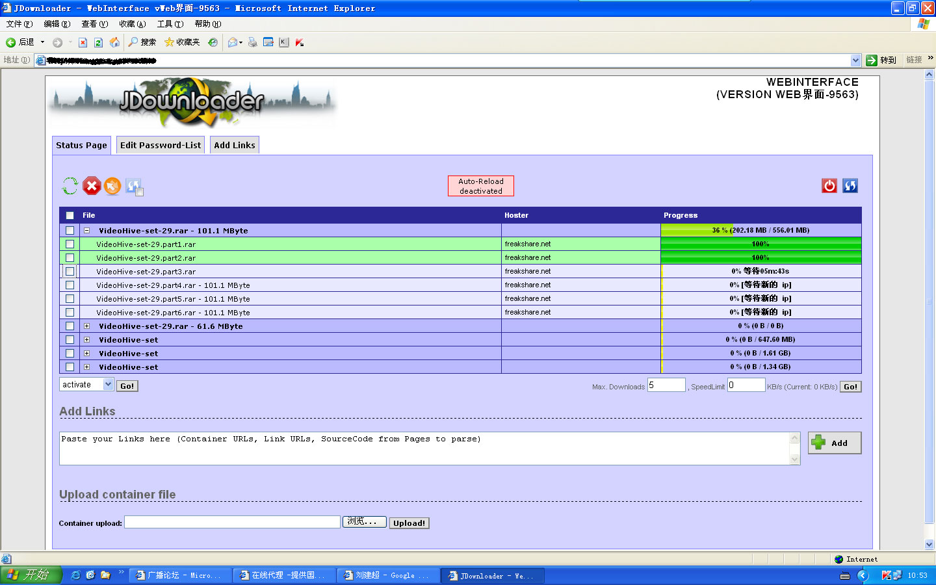Check the VideoHive-set-29.part3.rar checkbox
The image size is (936, 585).
70,272
